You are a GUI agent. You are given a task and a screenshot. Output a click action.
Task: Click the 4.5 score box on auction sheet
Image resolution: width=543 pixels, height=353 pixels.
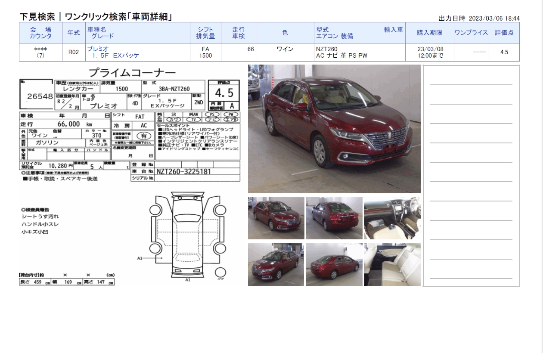223,93
